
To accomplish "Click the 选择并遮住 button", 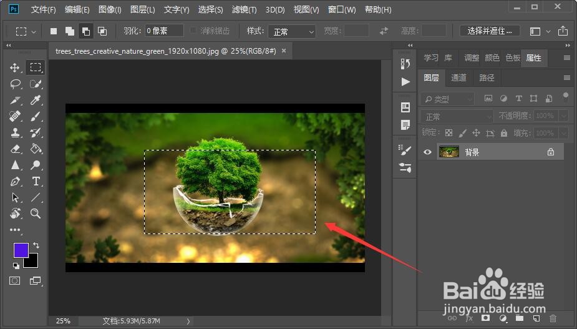I will click(x=490, y=31).
